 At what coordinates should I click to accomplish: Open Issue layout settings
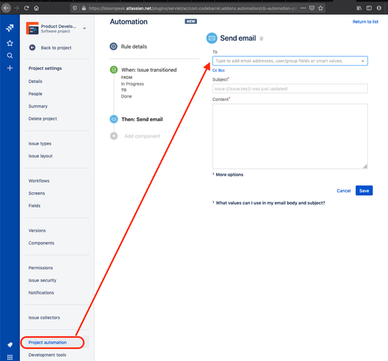click(40, 156)
